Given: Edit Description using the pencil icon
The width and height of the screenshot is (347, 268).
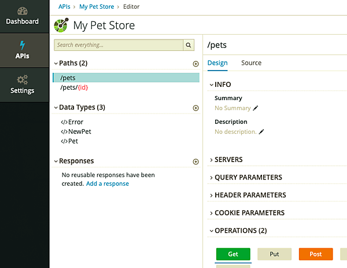Looking at the screenshot, I should click(x=261, y=132).
